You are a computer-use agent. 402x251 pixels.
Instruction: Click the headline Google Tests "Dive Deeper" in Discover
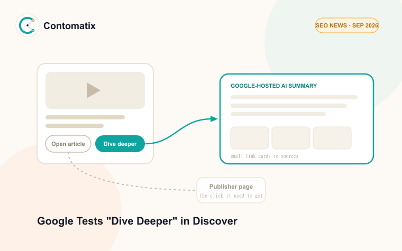point(137,221)
